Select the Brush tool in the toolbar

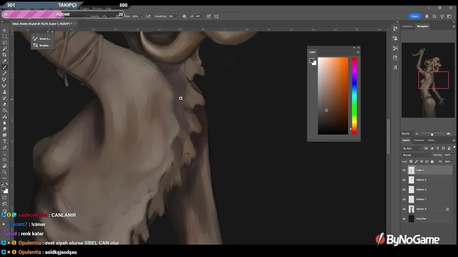pos(5,67)
